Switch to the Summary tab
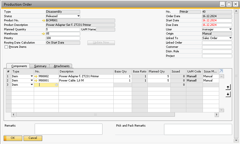 [x=40, y=66]
